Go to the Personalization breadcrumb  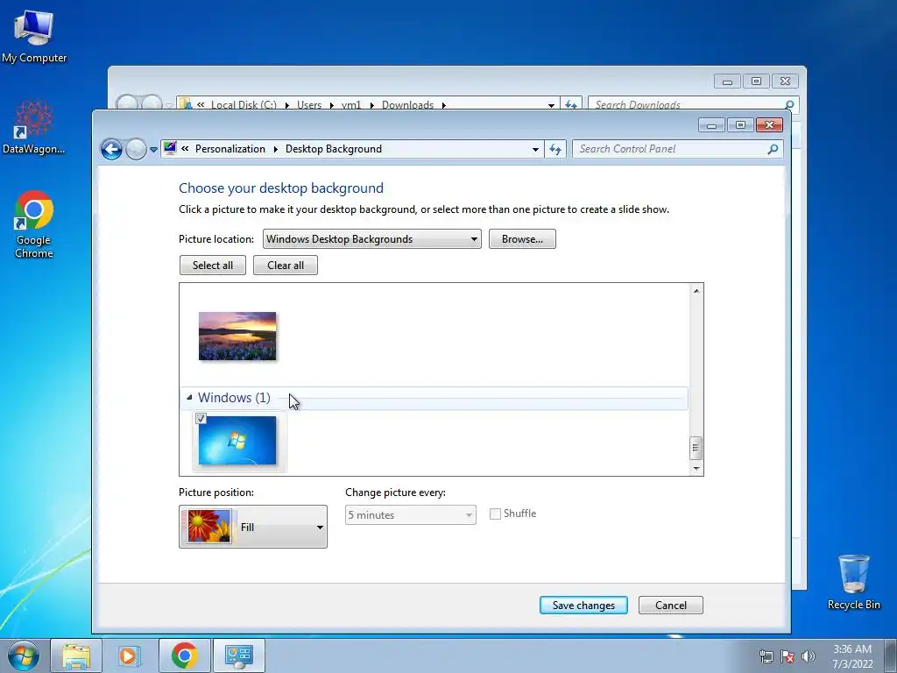click(x=230, y=149)
